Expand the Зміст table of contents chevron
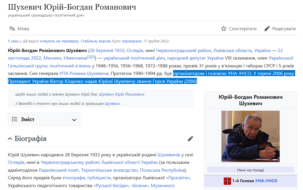The width and height of the screenshot is (303, 190). [74, 120]
